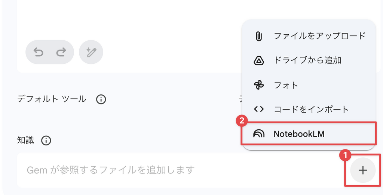Show info beside デフォルト ツール
Image resolution: width=383 pixels, height=195 pixels.
tap(101, 100)
